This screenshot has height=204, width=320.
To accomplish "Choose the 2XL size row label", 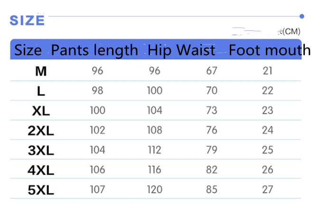I will tap(41, 130).
